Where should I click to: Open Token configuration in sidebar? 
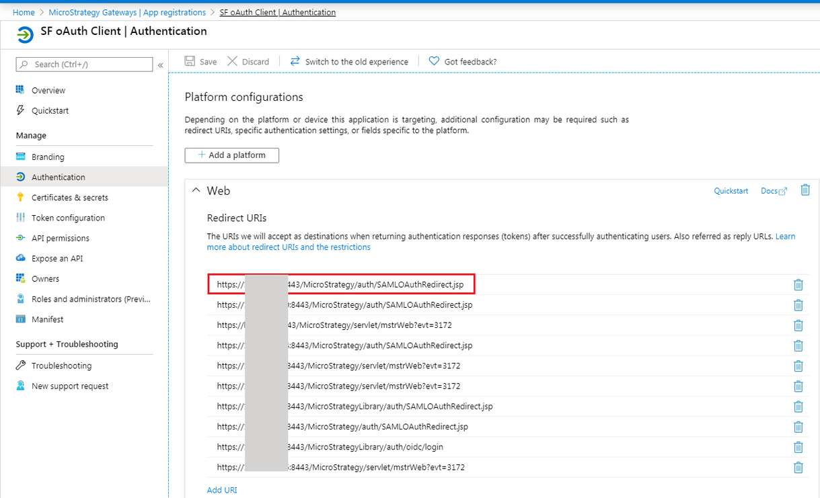68,218
